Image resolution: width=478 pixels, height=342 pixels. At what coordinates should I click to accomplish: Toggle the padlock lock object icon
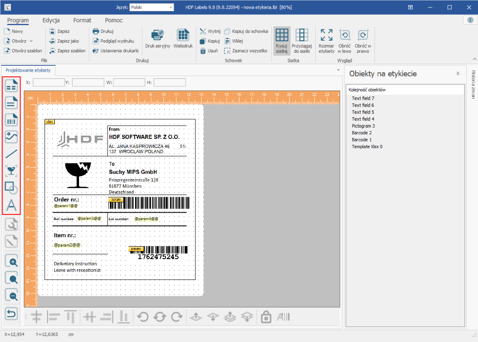tap(266, 317)
